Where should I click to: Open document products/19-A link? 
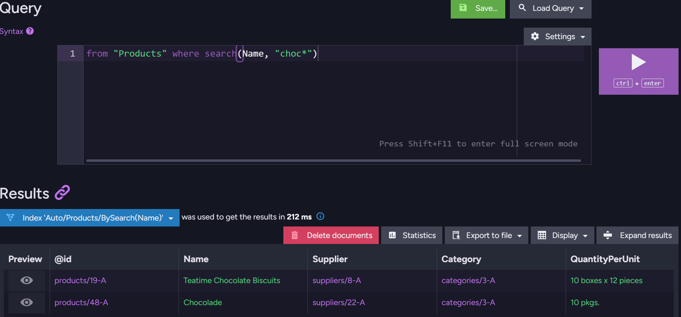80,280
